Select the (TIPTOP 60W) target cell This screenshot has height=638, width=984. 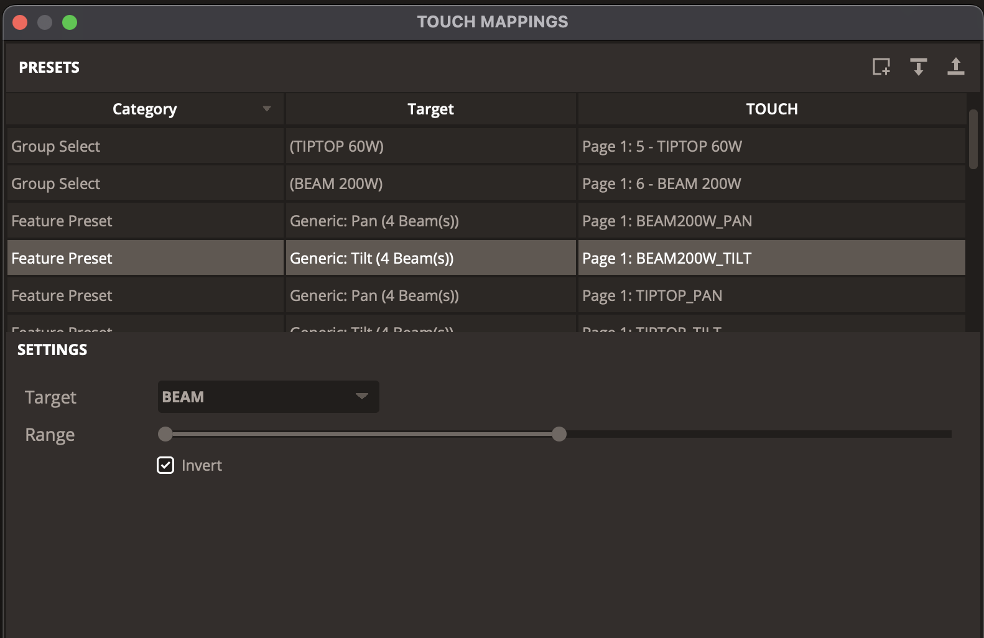tap(430, 146)
